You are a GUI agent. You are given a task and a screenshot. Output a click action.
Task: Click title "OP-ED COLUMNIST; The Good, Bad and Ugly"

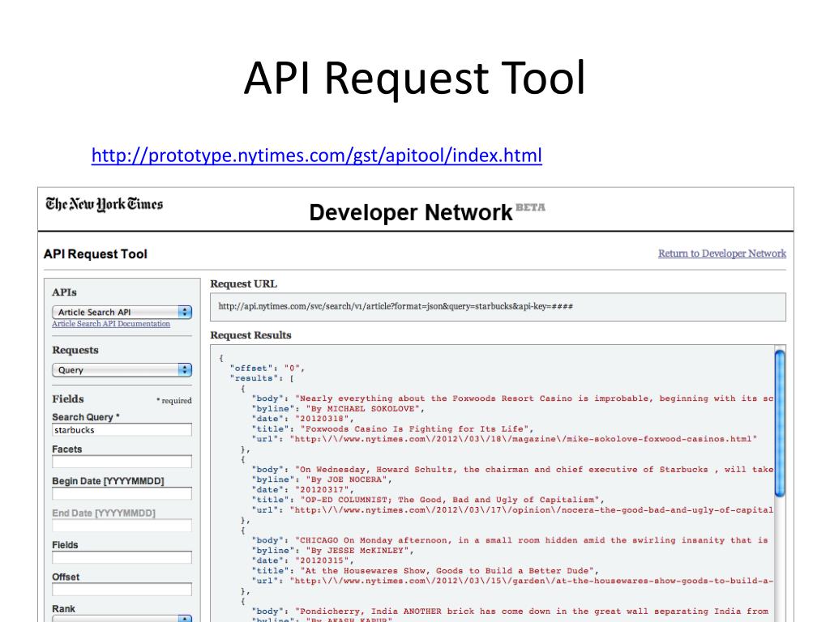428,500
